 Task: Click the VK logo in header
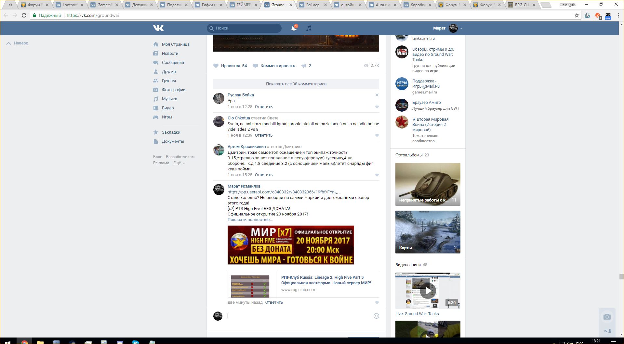(x=158, y=28)
